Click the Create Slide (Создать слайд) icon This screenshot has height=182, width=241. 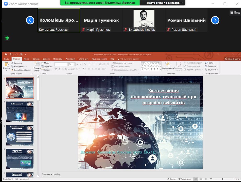pyautogui.click(x=37, y=64)
